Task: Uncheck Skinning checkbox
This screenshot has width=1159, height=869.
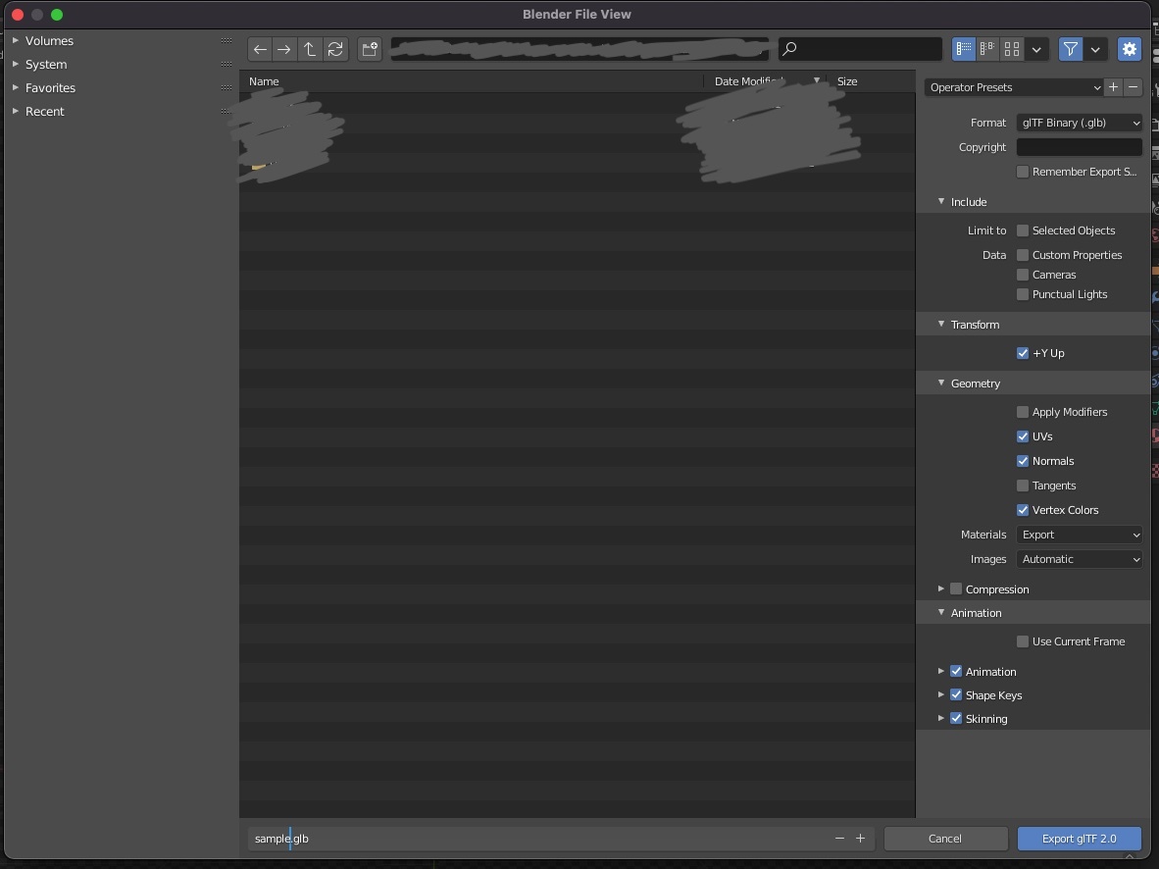Action: pos(956,719)
